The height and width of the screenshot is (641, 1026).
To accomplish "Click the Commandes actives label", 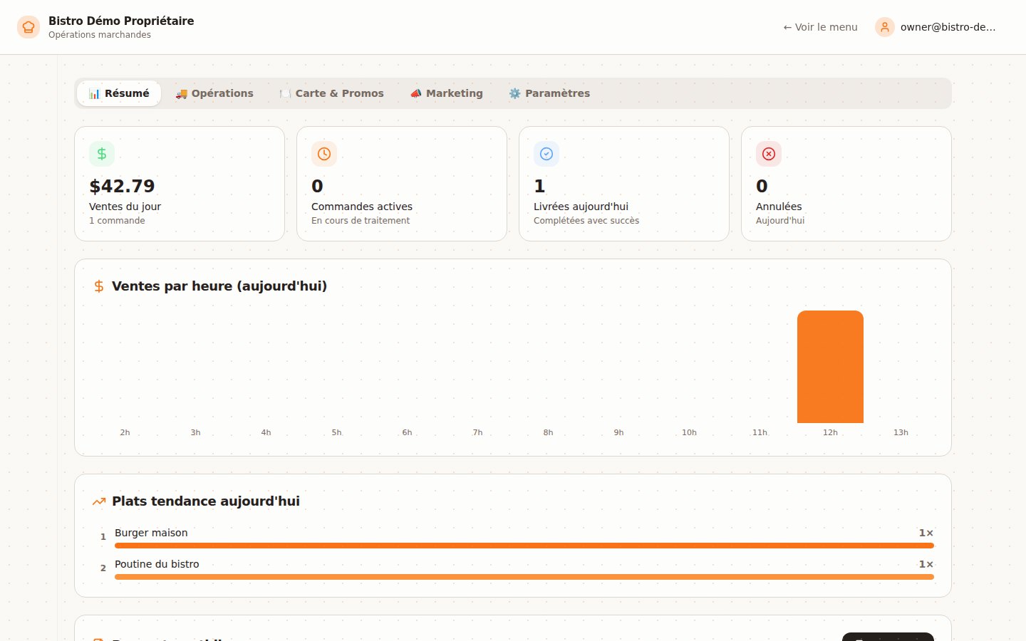I will click(362, 207).
